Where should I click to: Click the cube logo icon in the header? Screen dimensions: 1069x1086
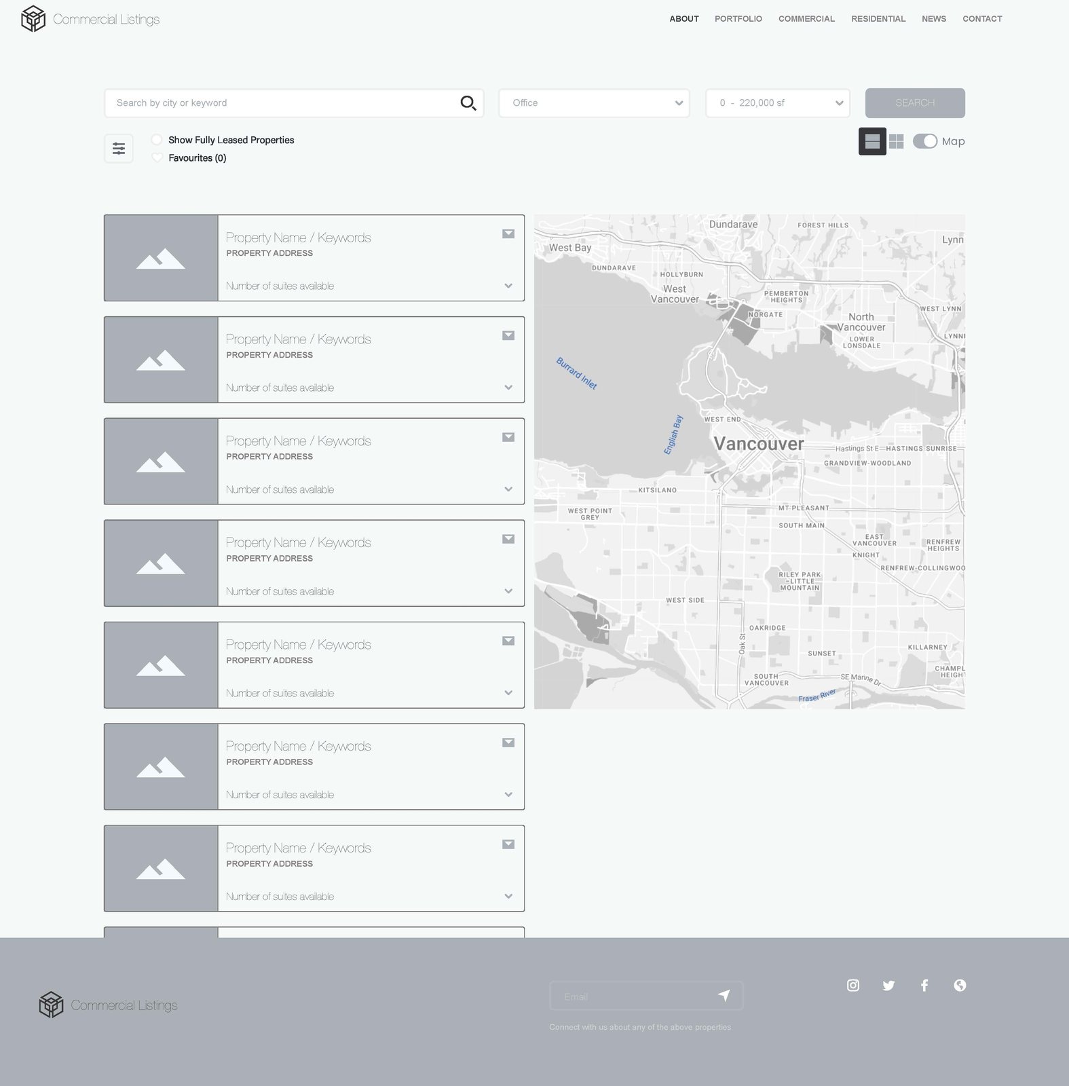pos(33,19)
